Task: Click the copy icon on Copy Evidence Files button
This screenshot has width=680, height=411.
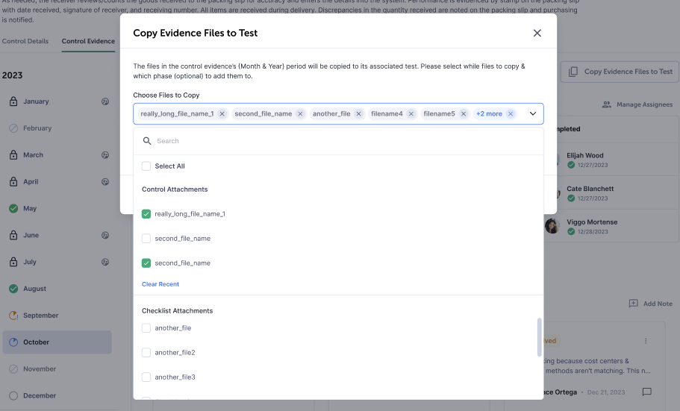Action: tap(573, 72)
